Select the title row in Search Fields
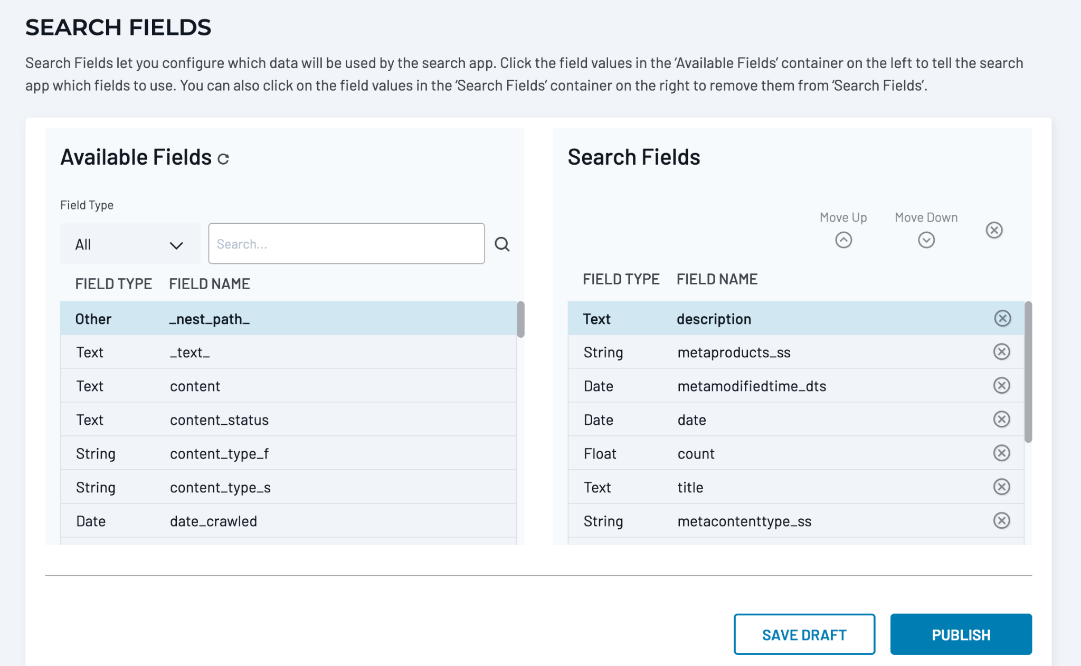Viewport: 1081px width, 666px height. tap(796, 487)
